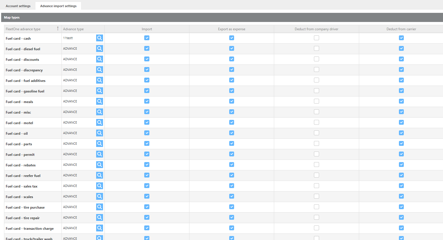Click the lookup icon for Fuel card - permit
The width and height of the screenshot is (443, 240).
(x=99, y=154)
